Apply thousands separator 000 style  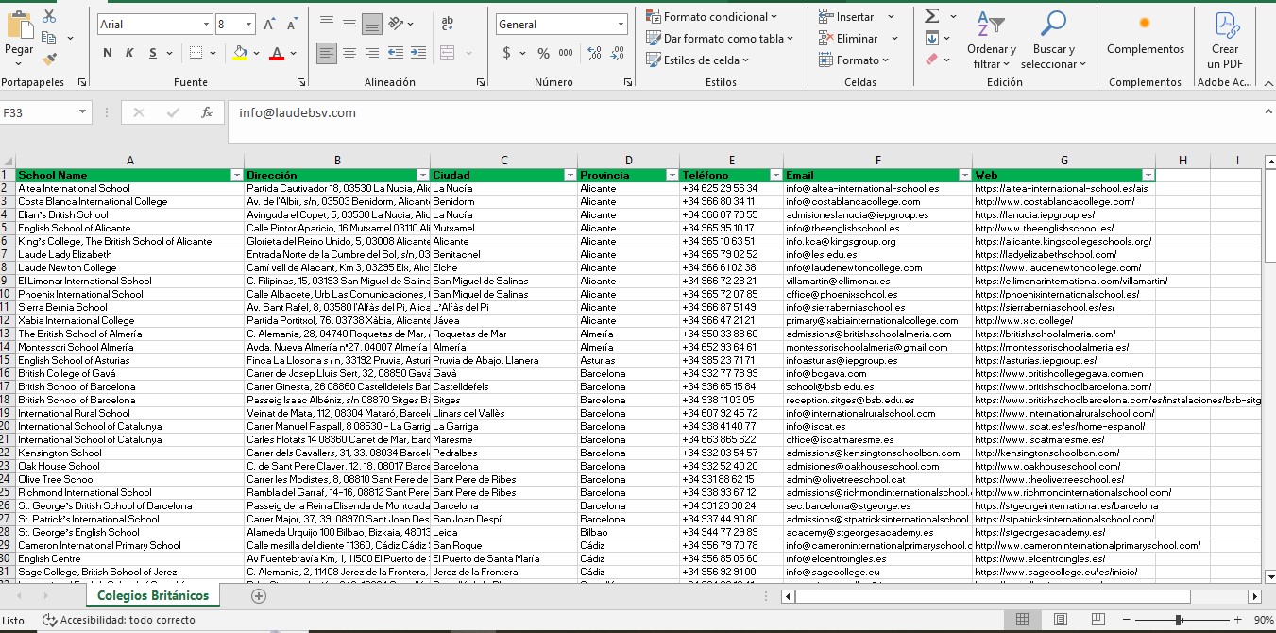coord(566,53)
